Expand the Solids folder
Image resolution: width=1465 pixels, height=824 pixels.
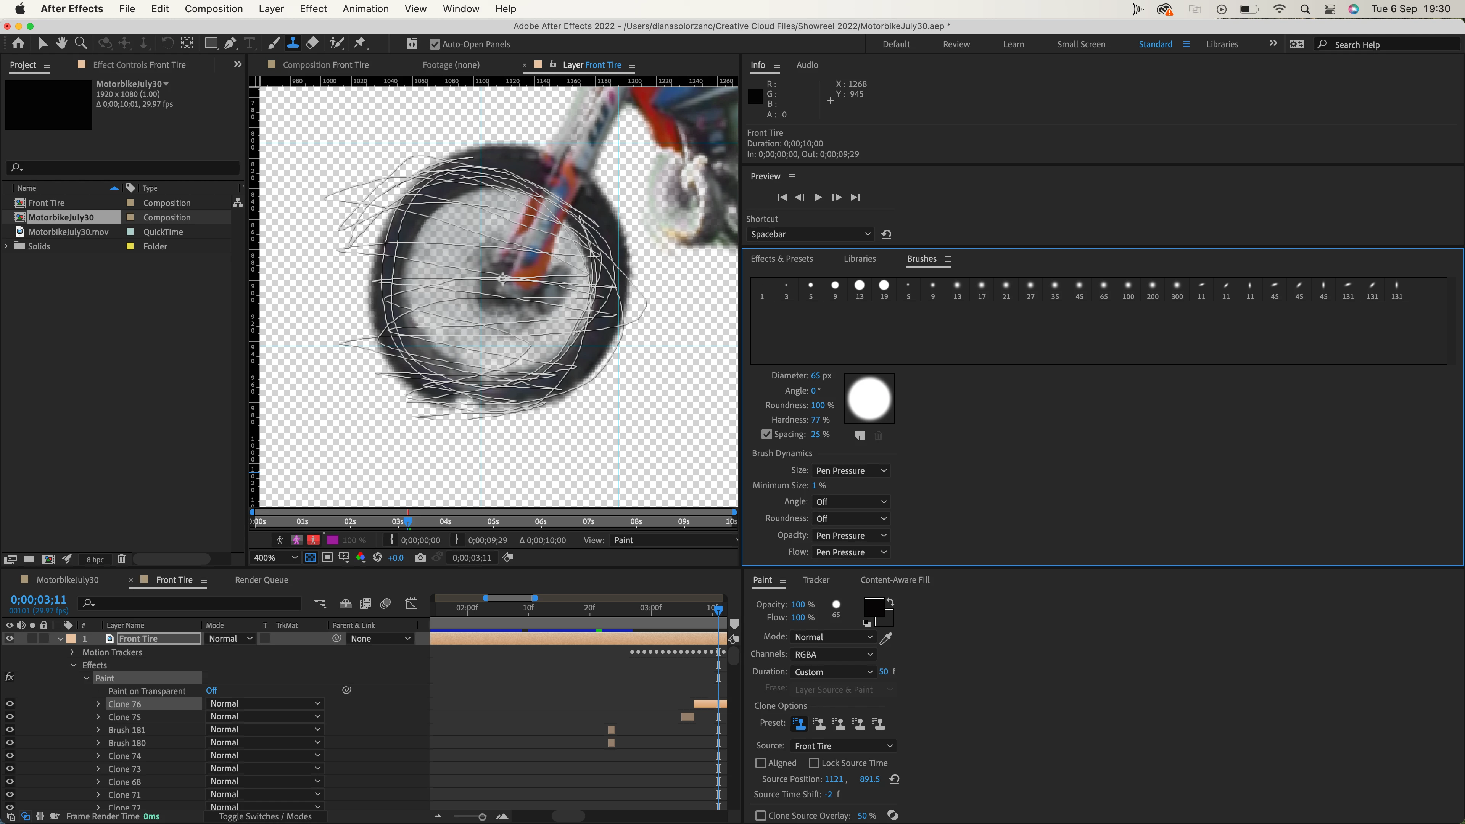[6, 246]
